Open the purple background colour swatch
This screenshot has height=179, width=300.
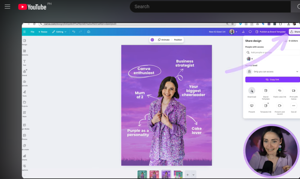152,40
